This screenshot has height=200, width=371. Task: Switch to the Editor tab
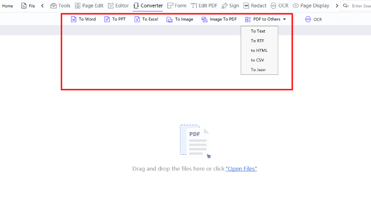pyautogui.click(x=118, y=6)
